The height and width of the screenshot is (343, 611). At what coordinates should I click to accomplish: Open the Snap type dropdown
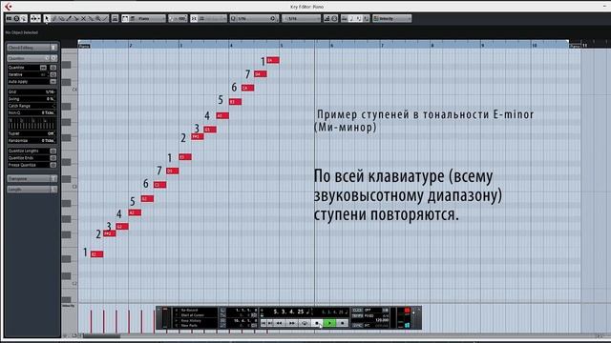212,18
